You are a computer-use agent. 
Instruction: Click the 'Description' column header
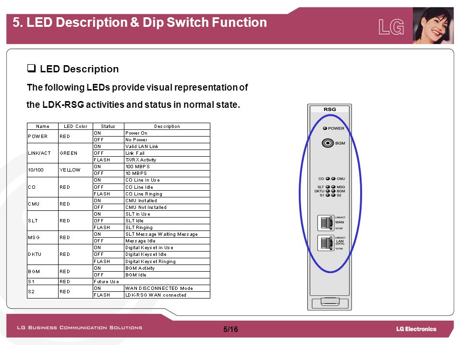tap(167, 126)
